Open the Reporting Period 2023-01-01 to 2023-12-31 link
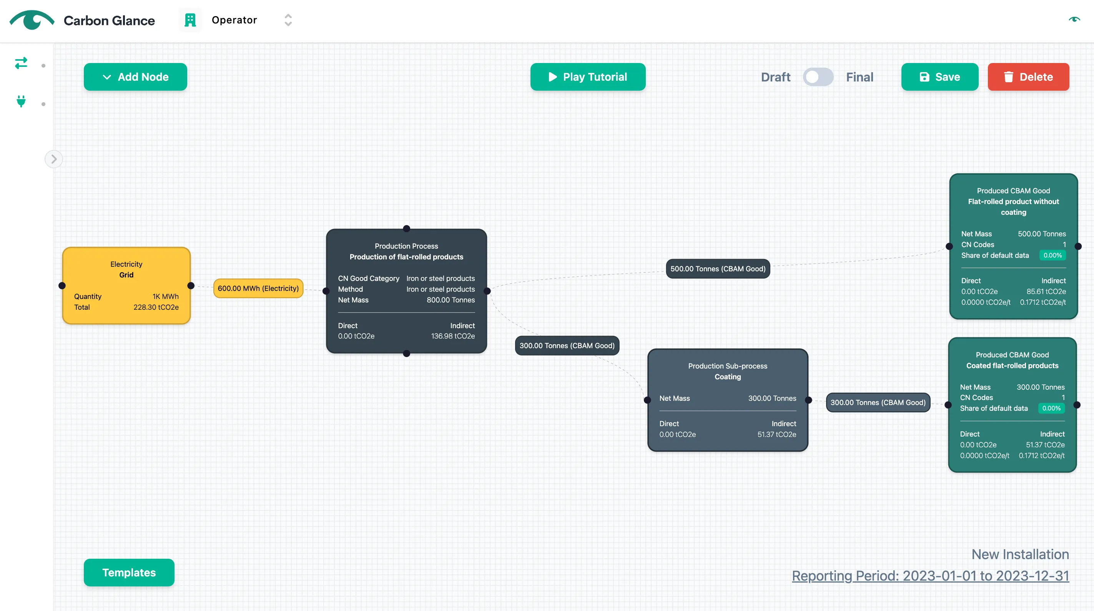Screen dimensions: 1094x611 (x=930, y=576)
